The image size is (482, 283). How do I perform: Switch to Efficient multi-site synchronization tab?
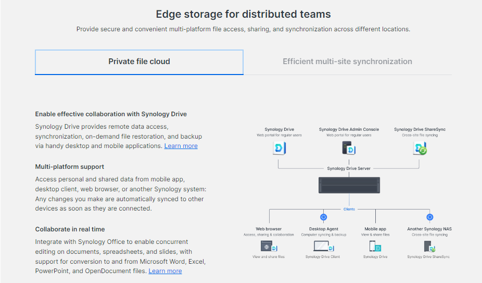pyautogui.click(x=347, y=61)
